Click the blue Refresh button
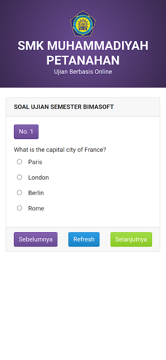Viewport: 166px width, 360px height. point(84,239)
